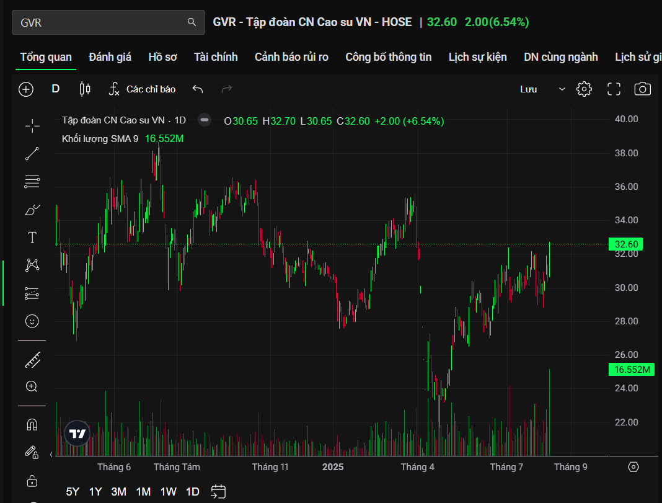Click the Tháng 4 time axis label
The height and width of the screenshot is (503, 662).
pyautogui.click(x=417, y=466)
